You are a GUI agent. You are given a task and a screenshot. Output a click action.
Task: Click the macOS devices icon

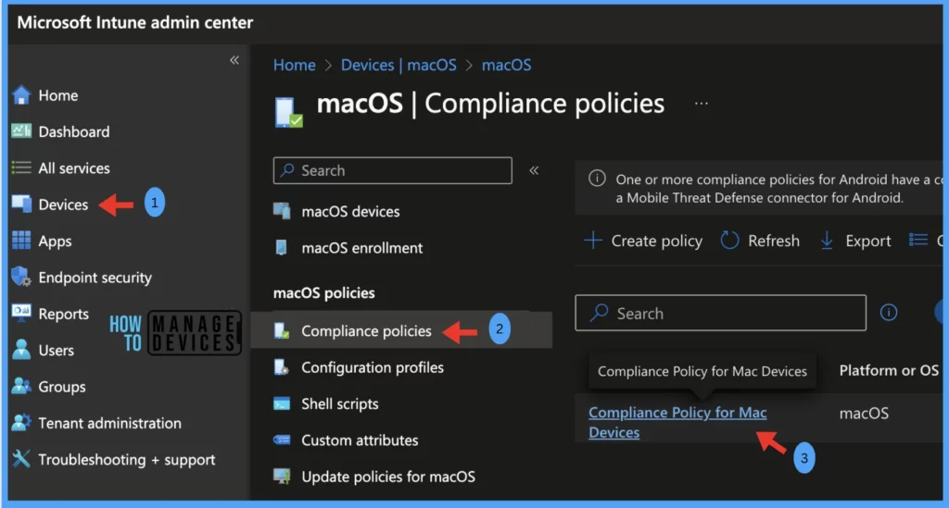(x=282, y=211)
